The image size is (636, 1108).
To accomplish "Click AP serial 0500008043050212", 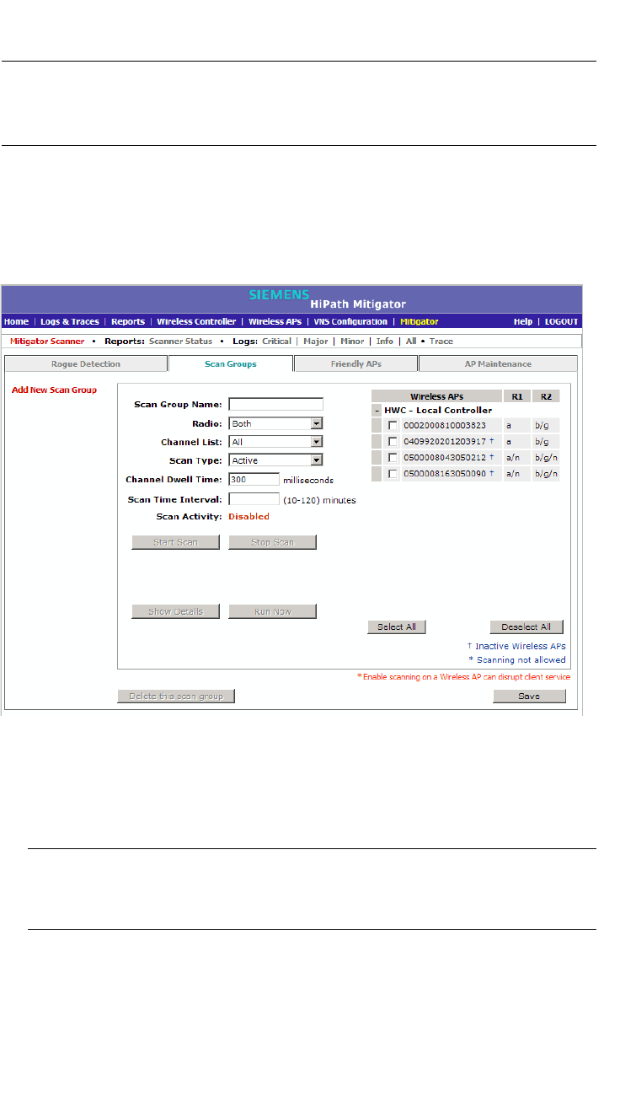I will coord(445,458).
